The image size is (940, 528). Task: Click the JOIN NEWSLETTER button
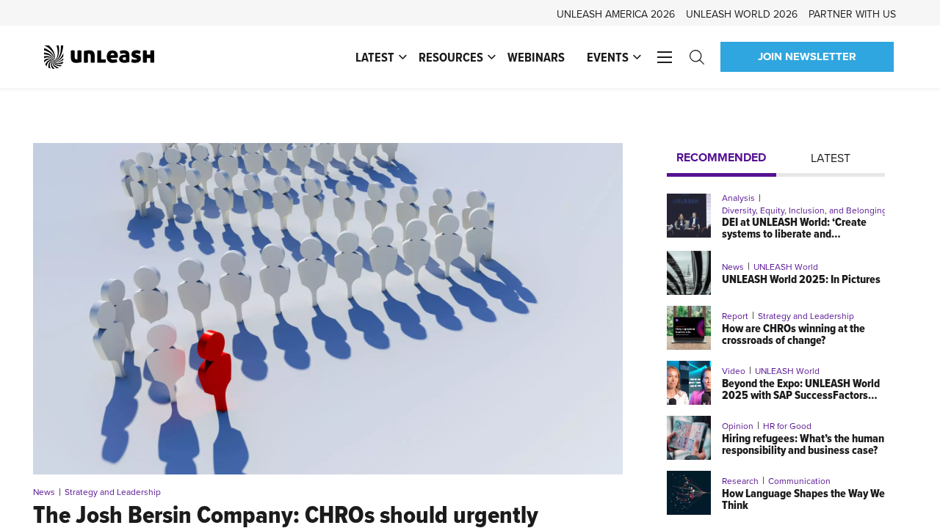point(807,57)
